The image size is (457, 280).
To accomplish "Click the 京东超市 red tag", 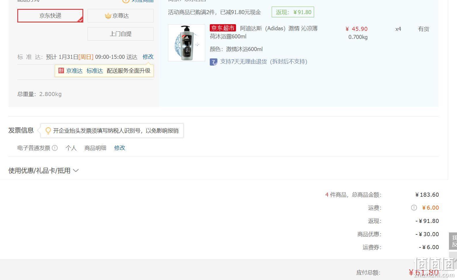I will (223, 28).
